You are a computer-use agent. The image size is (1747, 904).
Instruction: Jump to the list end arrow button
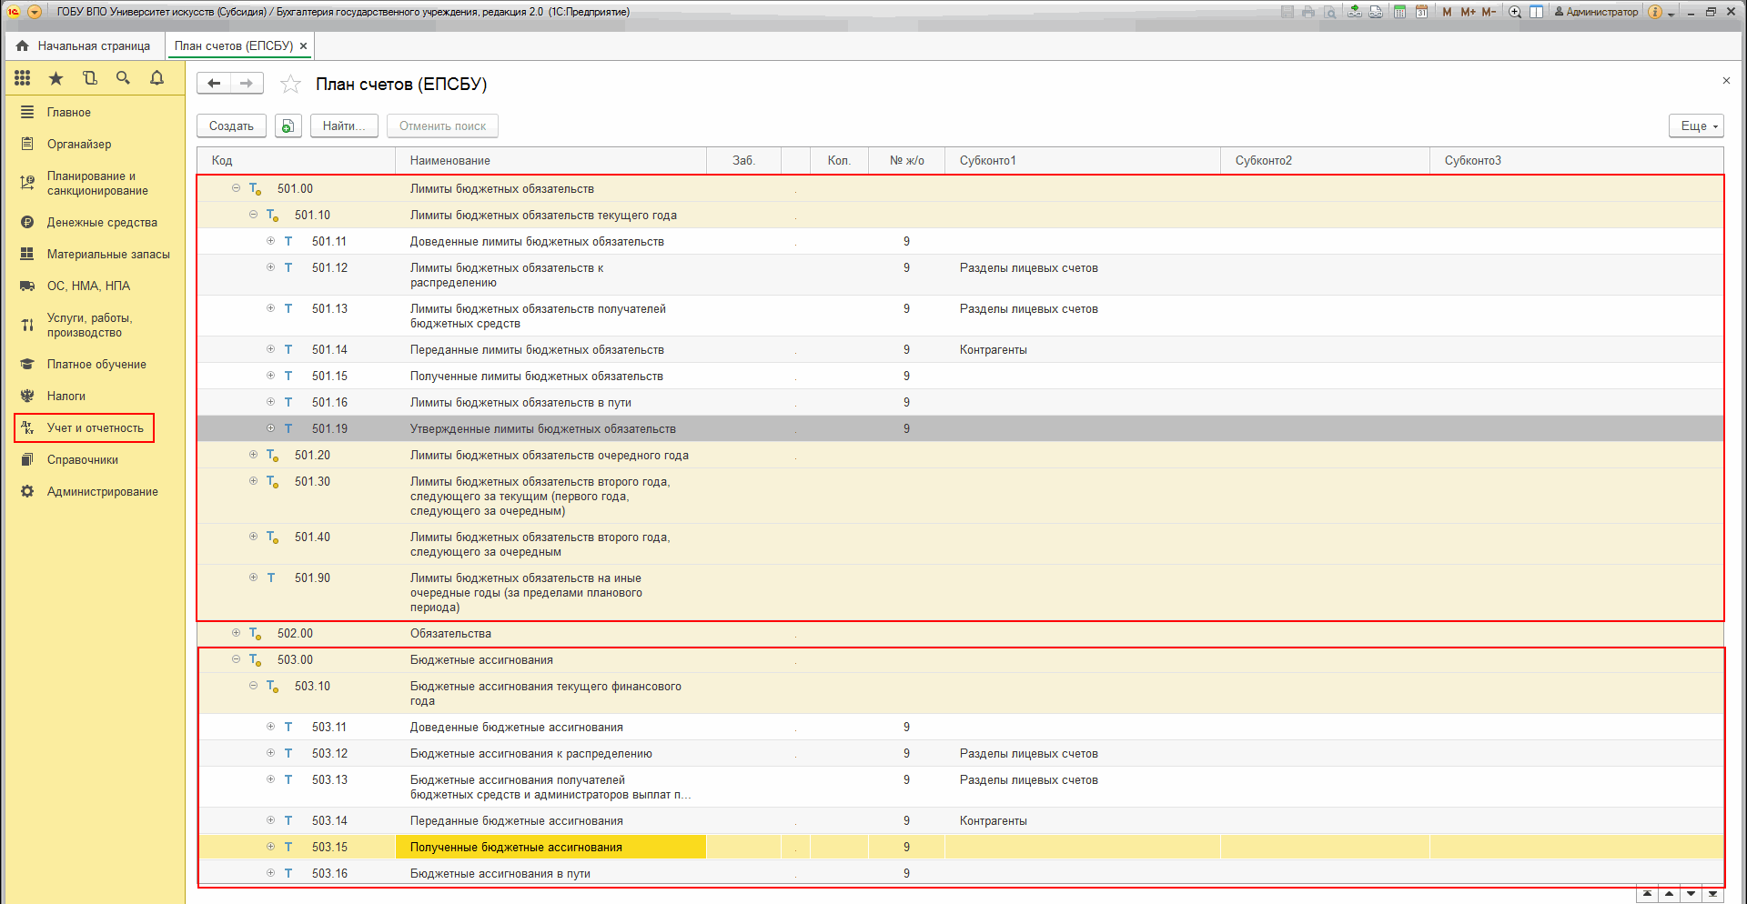[x=1712, y=894]
